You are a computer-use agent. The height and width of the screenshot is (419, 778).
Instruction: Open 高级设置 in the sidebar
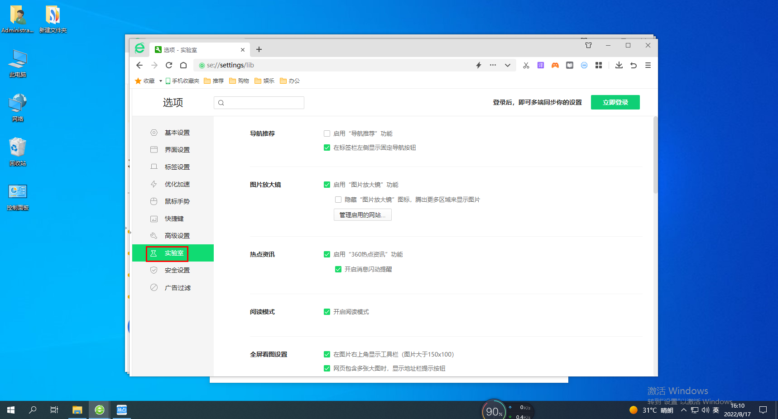tap(173, 236)
